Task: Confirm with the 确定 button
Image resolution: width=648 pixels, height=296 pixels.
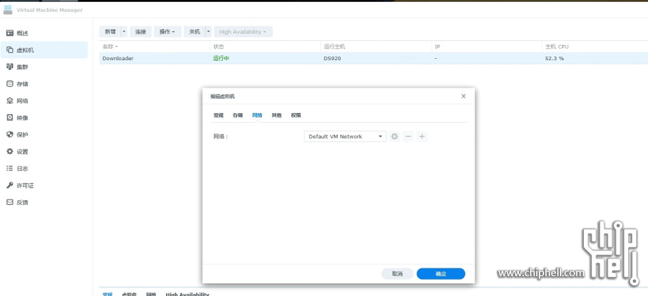Action: 441,274
